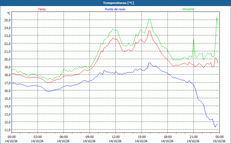This screenshot has width=231, height=144.
Task: Click the 14/10/26 date beneath 21:00
Action: coord(193,141)
